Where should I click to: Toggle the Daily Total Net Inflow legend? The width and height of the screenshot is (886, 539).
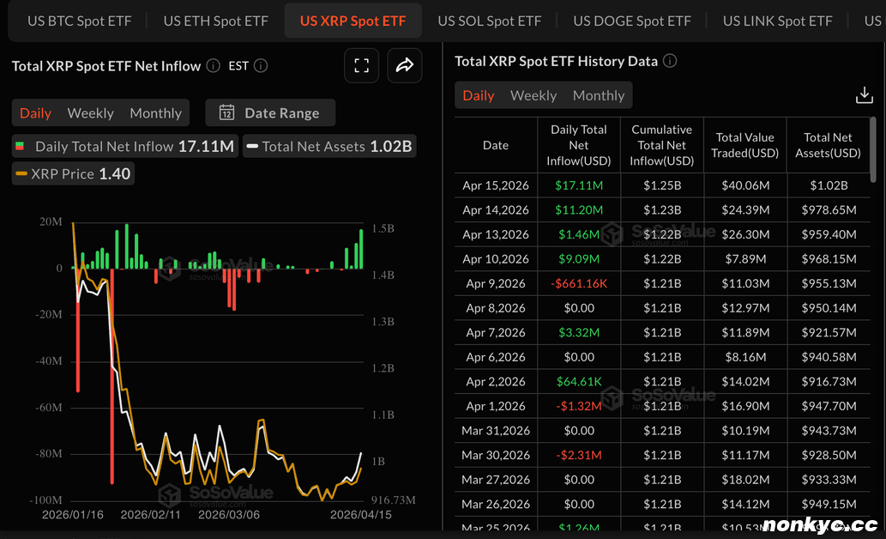[124, 147]
